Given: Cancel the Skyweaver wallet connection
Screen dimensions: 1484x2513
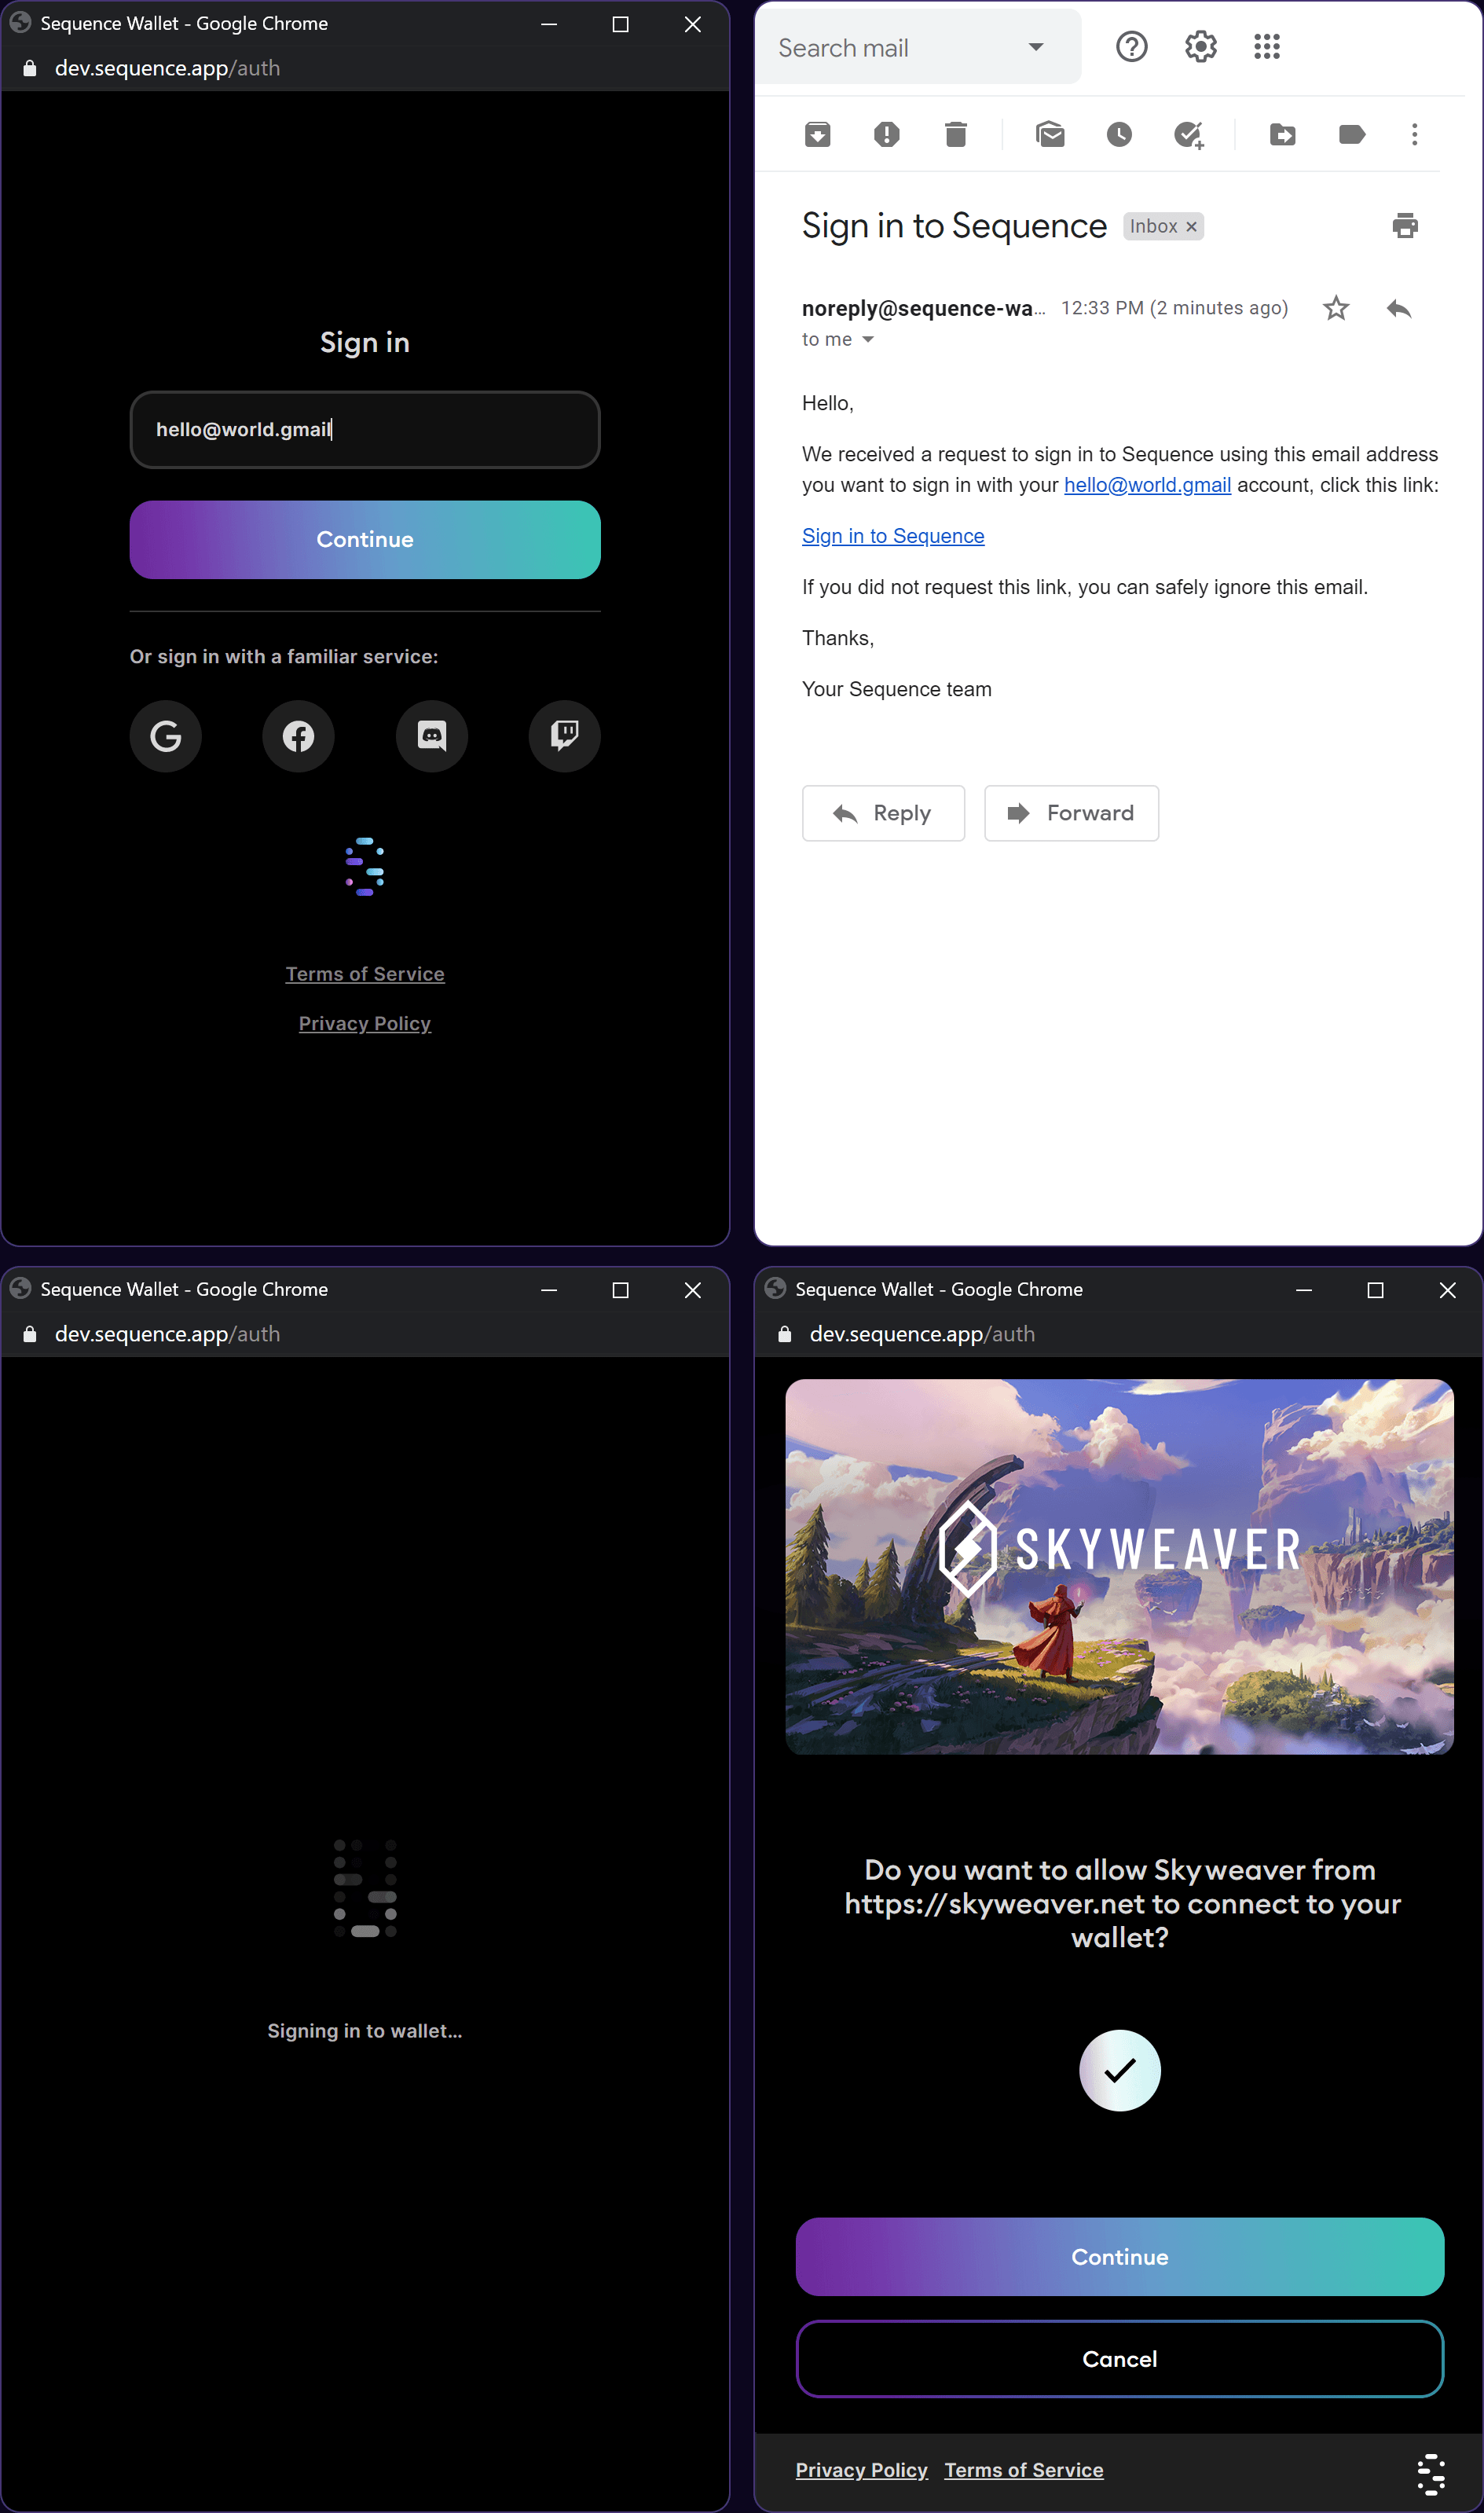Looking at the screenshot, I should point(1119,2358).
